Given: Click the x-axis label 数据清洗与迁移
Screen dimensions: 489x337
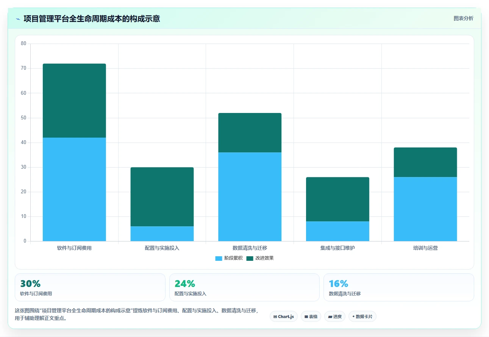Looking at the screenshot, I should click(250, 248).
